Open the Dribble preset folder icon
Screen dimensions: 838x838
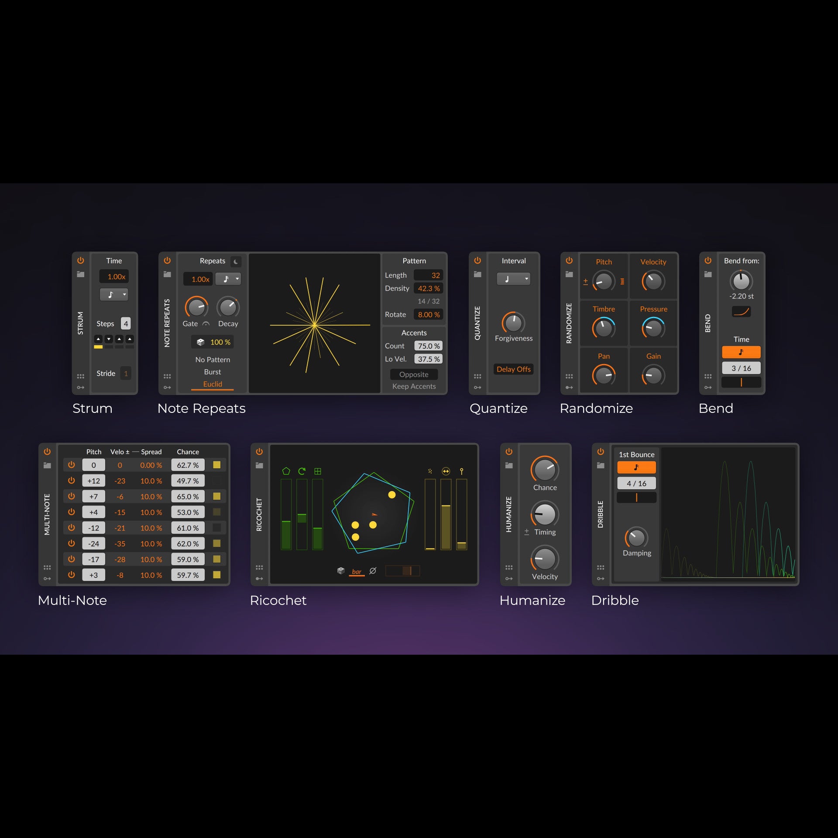[x=601, y=466]
